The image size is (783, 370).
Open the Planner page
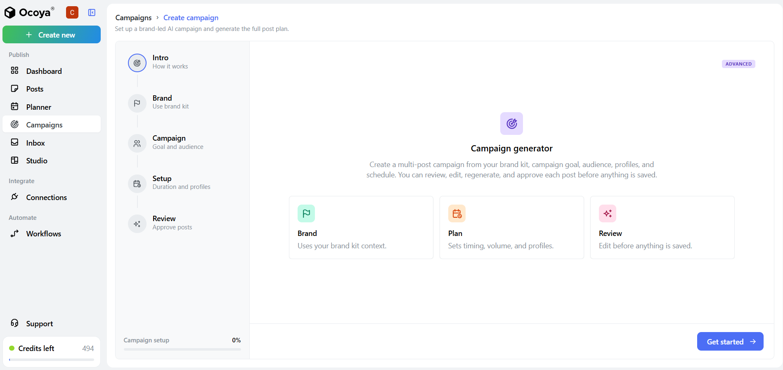52,107
